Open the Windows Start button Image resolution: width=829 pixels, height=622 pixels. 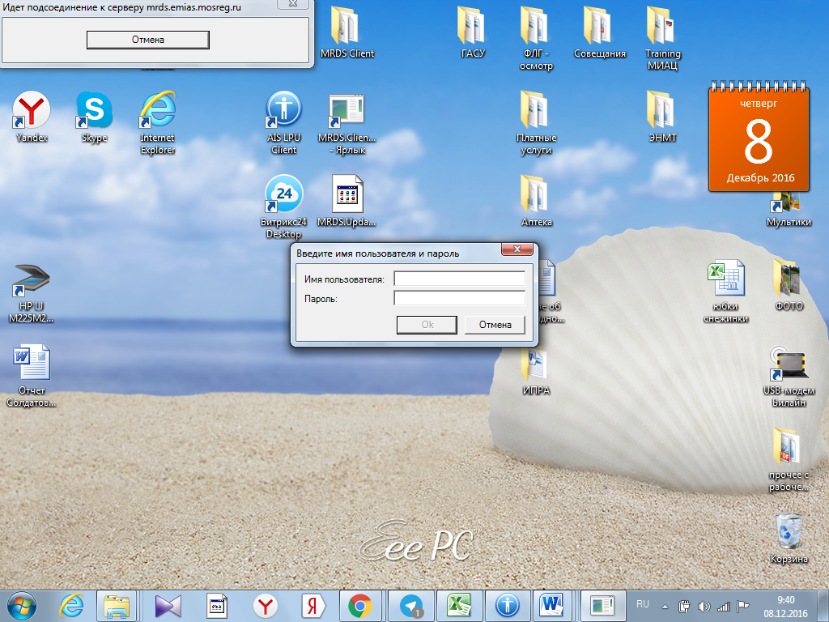[22, 606]
